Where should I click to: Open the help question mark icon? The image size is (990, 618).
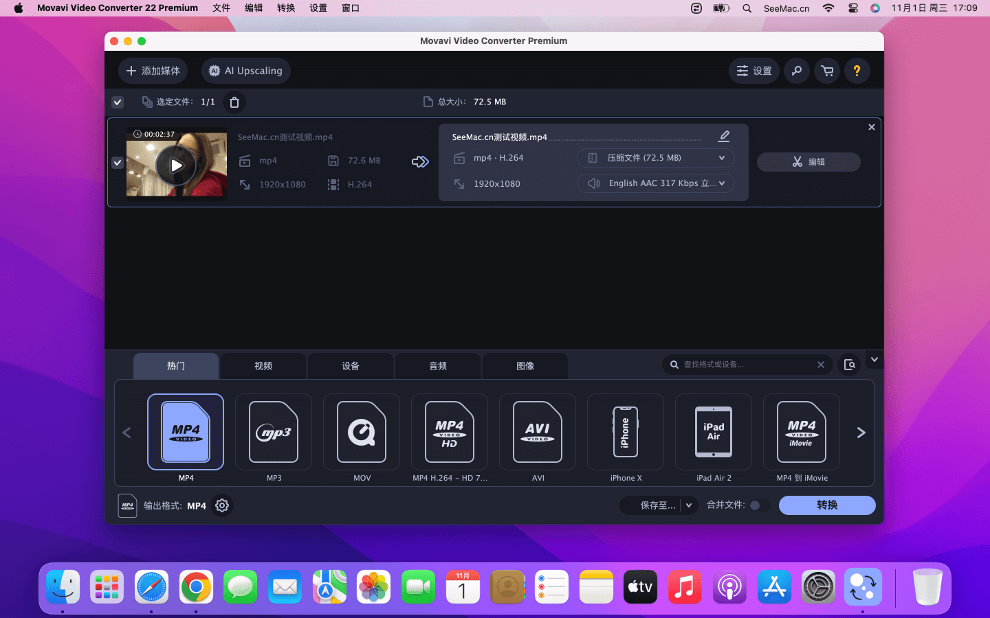857,71
